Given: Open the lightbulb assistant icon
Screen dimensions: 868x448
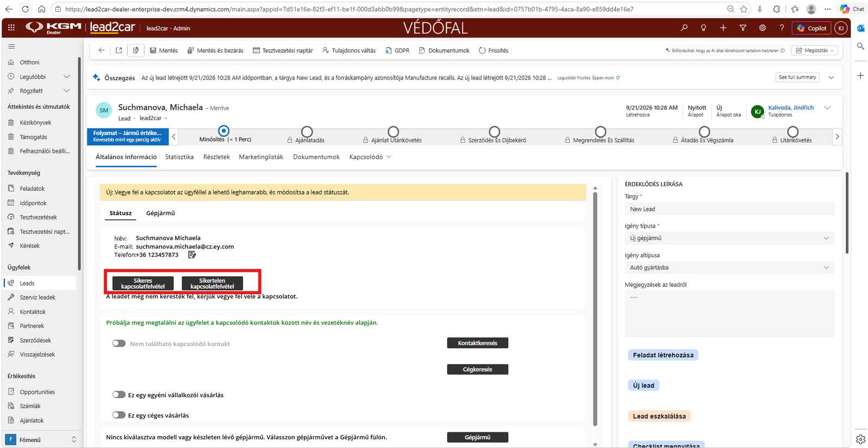Looking at the screenshot, I should click(704, 28).
